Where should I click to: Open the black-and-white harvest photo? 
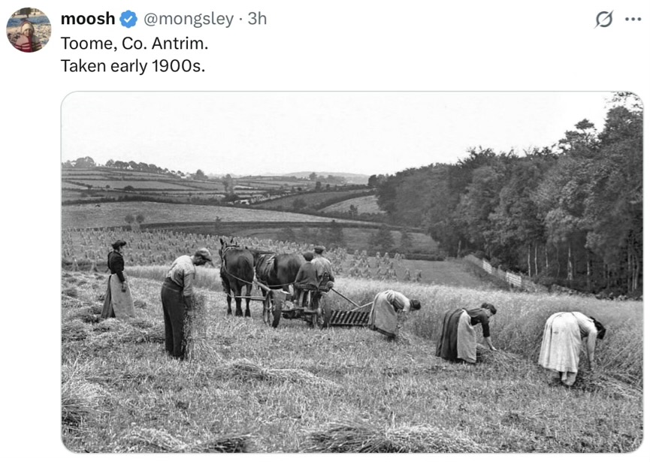tap(352, 272)
